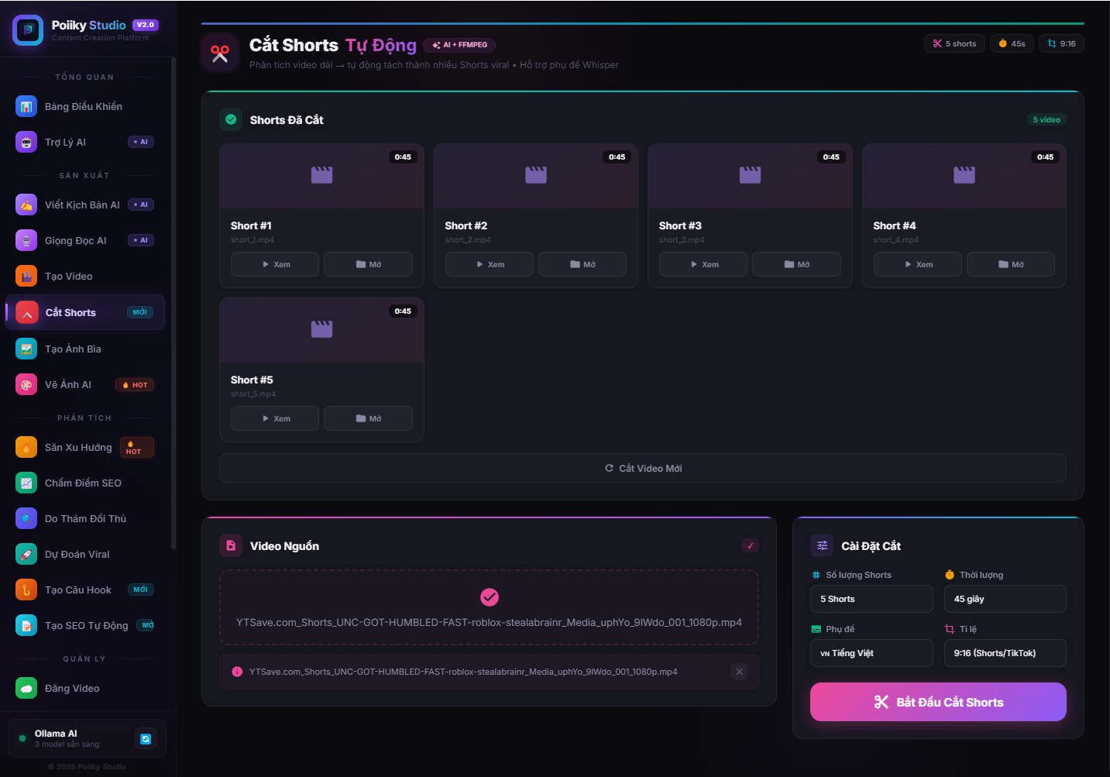Select Bảng Điều Khiển from the sidebar
This screenshot has width=1110, height=777.
point(84,106)
